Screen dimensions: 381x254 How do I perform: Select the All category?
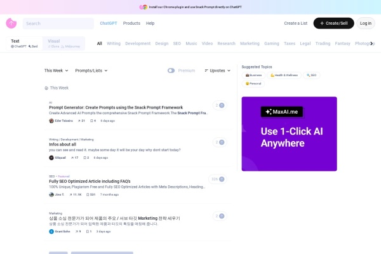click(100, 44)
